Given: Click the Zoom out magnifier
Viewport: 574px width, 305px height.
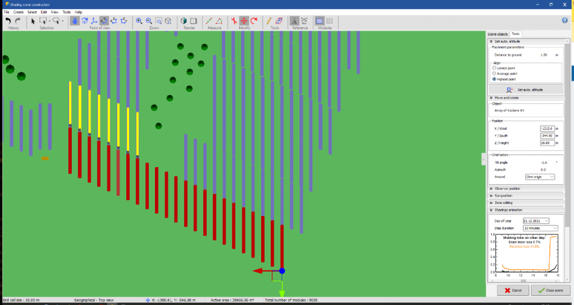Looking at the screenshot, I should [x=149, y=21].
